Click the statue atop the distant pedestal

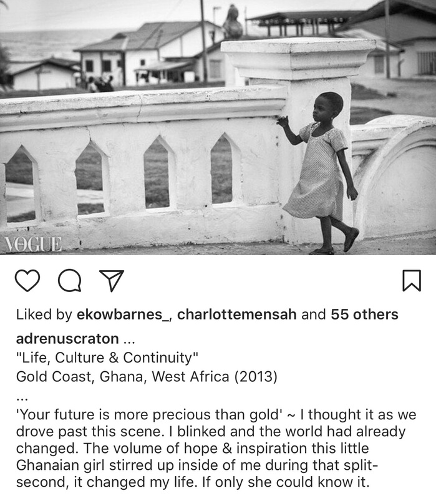click(233, 22)
